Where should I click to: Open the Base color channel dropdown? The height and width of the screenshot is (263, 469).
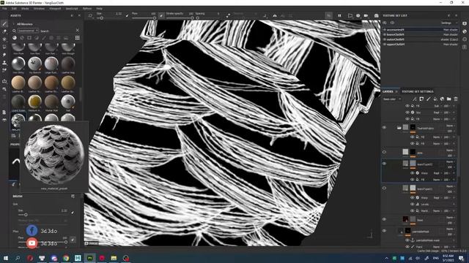[x=392, y=99]
